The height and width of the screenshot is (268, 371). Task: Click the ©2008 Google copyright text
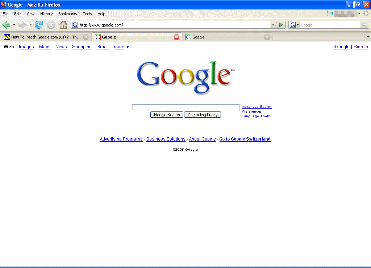click(x=185, y=149)
